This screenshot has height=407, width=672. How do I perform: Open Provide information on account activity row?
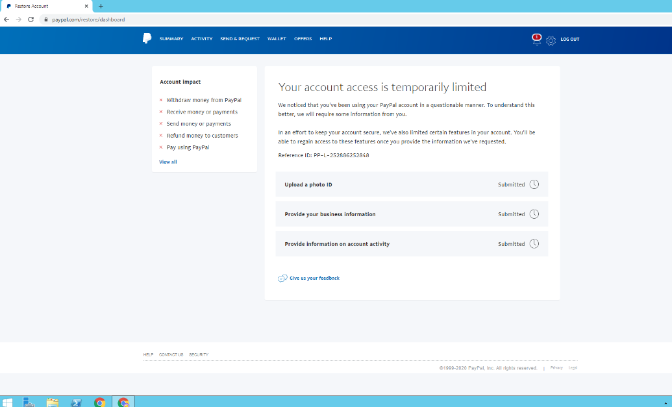[x=412, y=244]
